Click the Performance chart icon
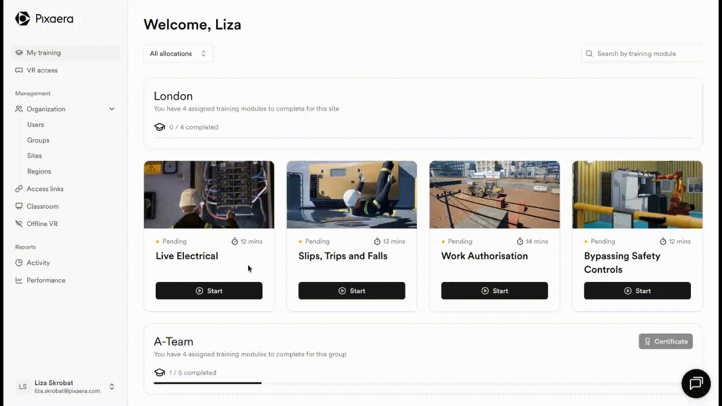The height and width of the screenshot is (406, 722). coord(19,280)
